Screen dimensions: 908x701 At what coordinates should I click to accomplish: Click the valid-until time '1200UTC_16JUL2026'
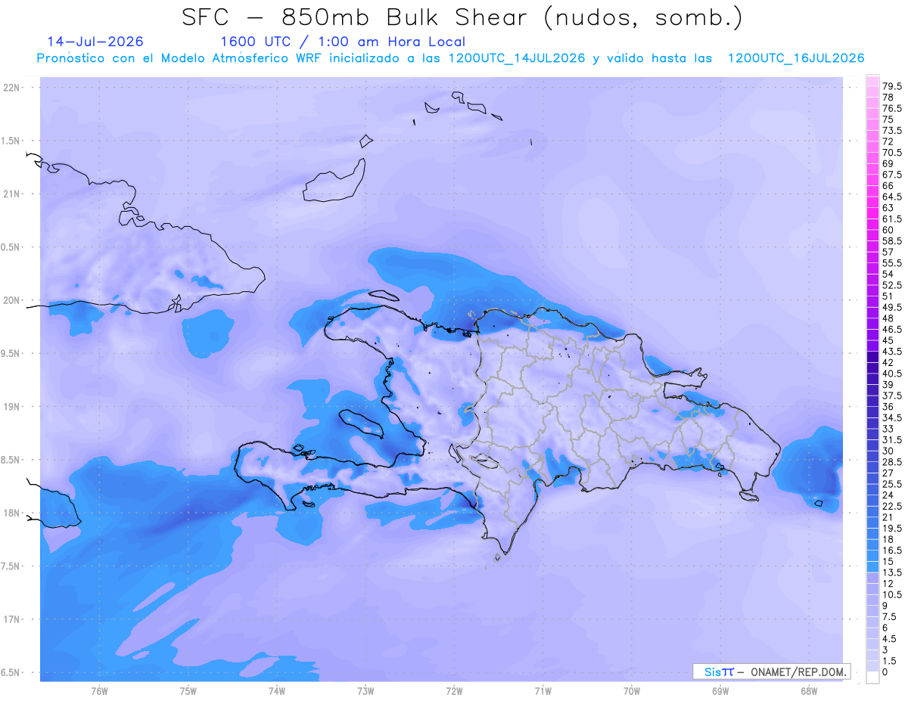(x=796, y=58)
